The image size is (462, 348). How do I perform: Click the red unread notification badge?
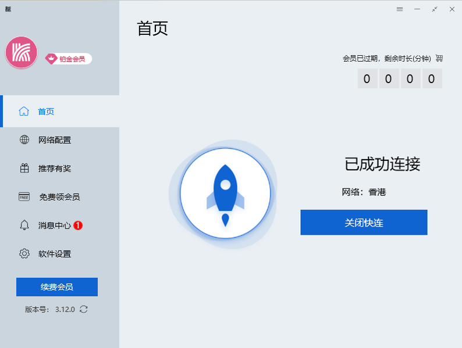point(78,225)
